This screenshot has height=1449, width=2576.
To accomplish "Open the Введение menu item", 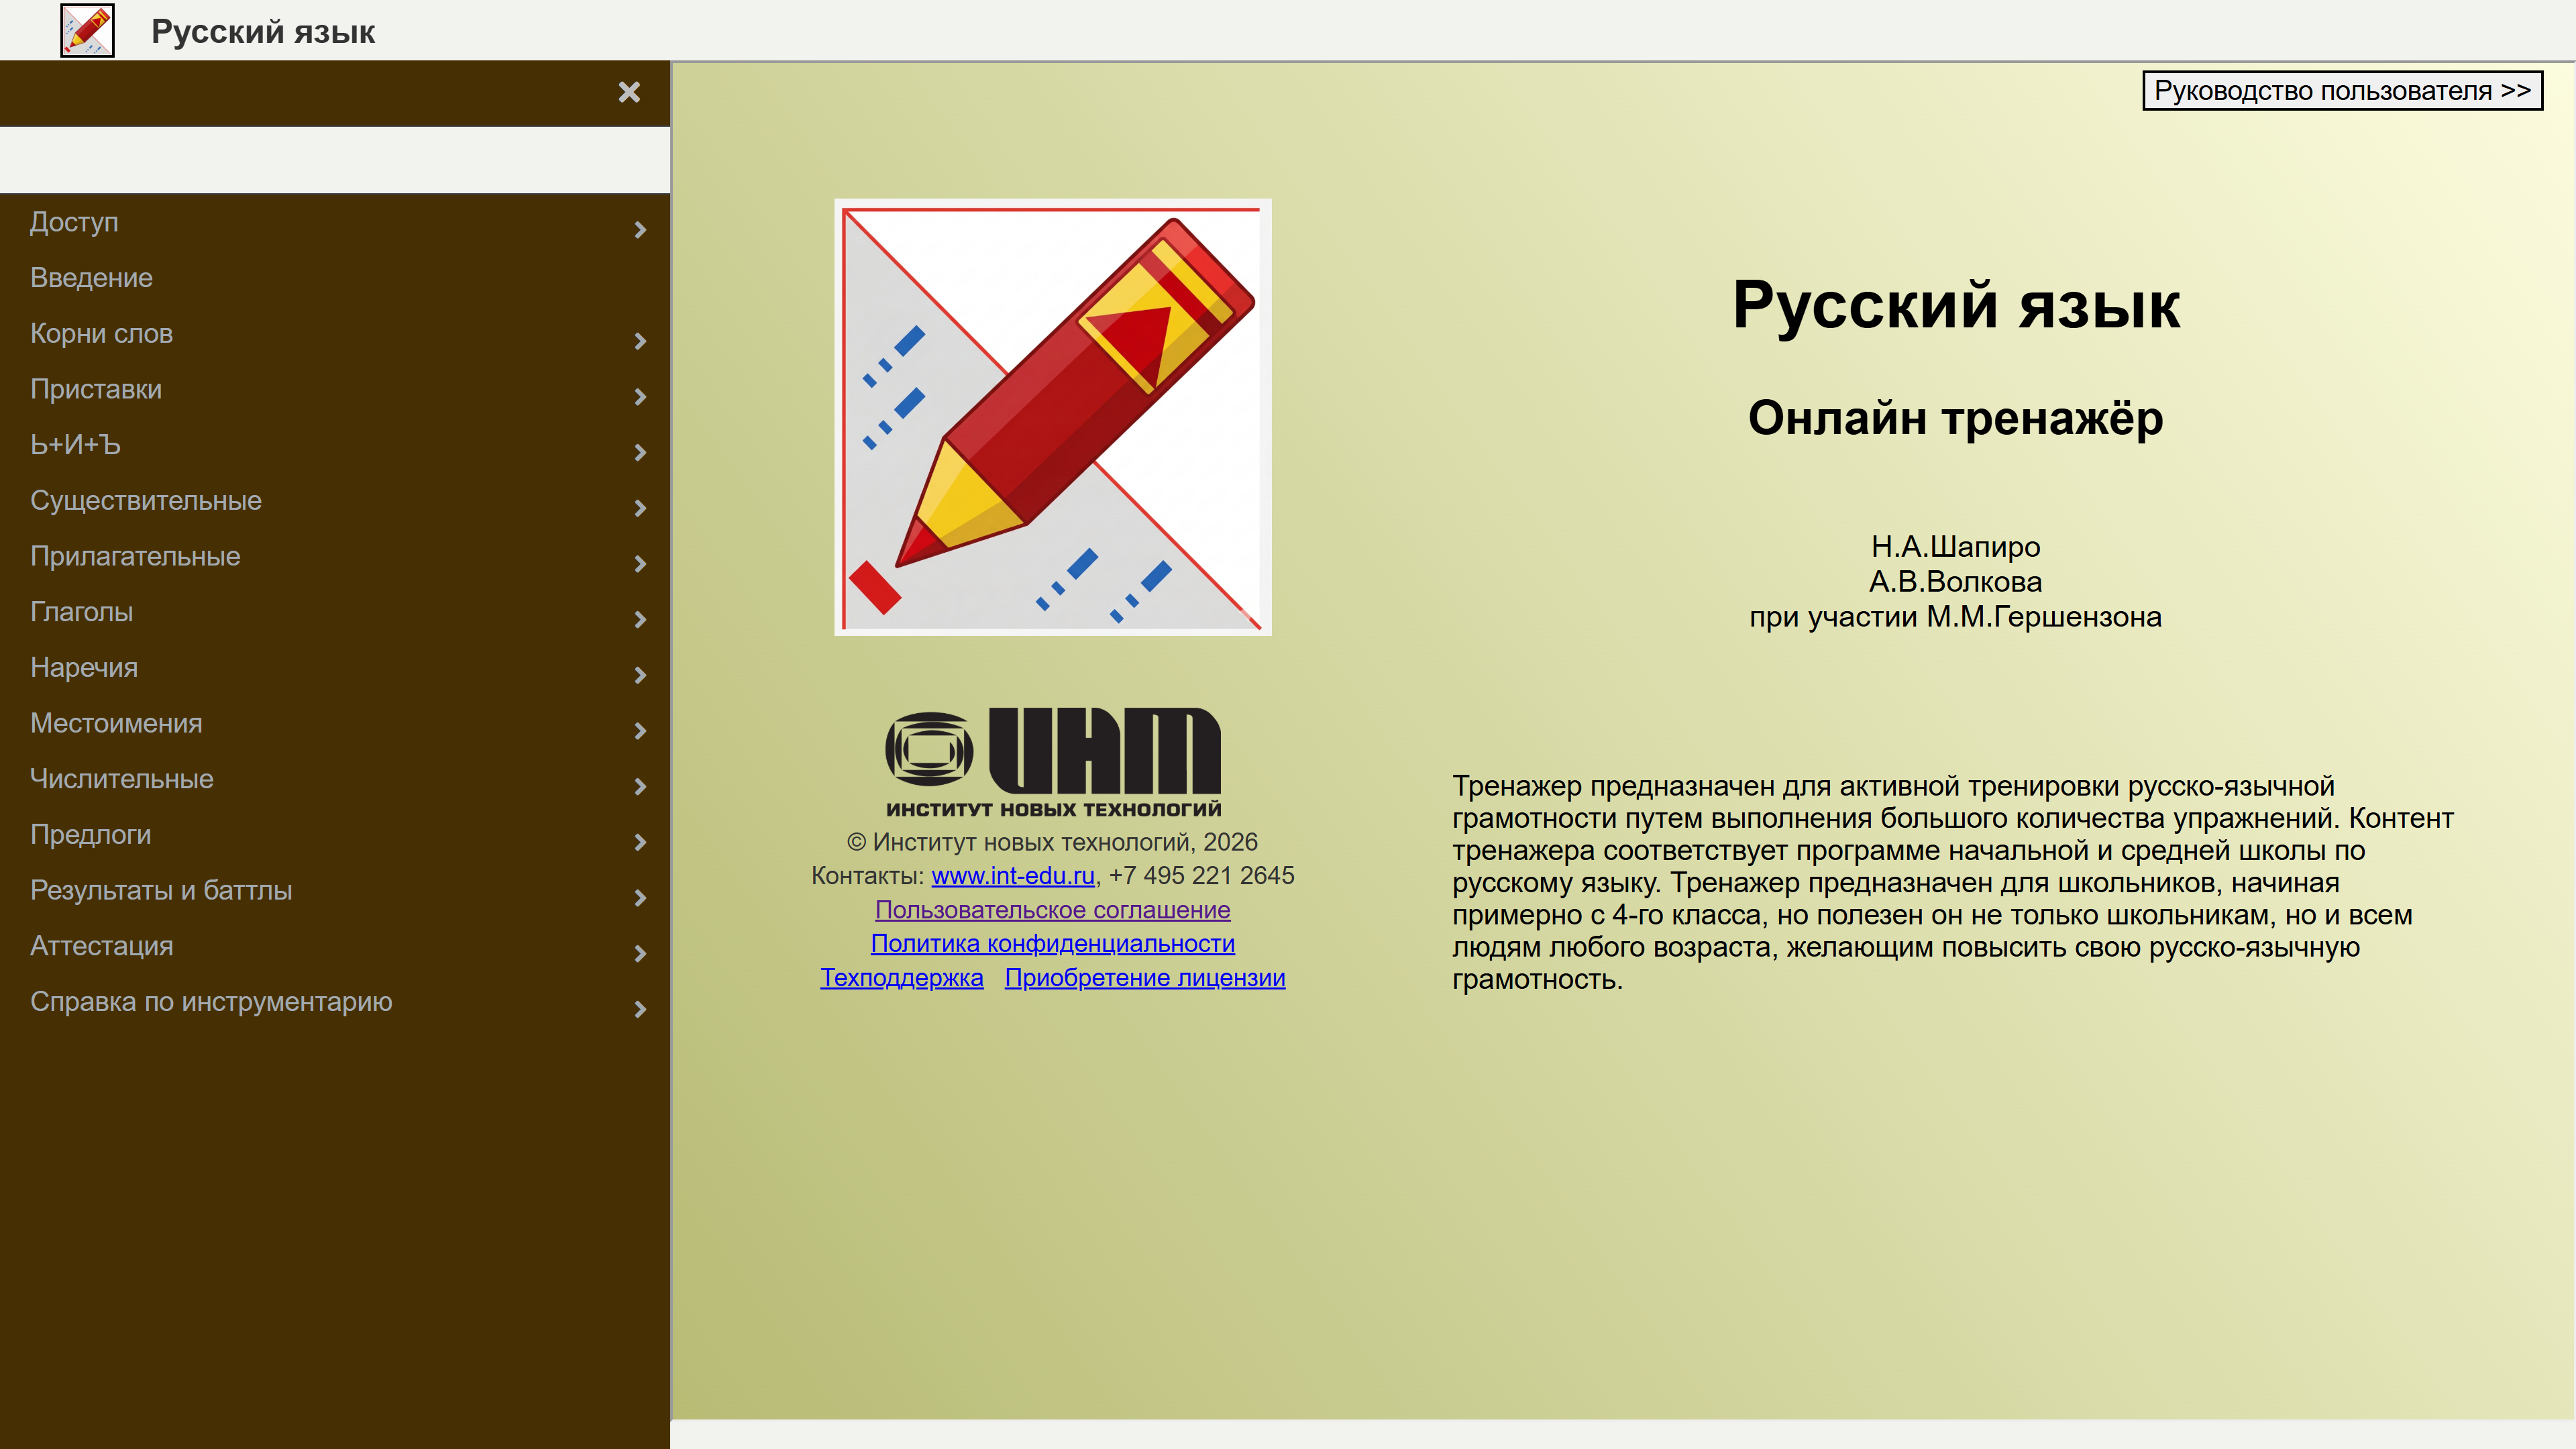I will point(91,278).
